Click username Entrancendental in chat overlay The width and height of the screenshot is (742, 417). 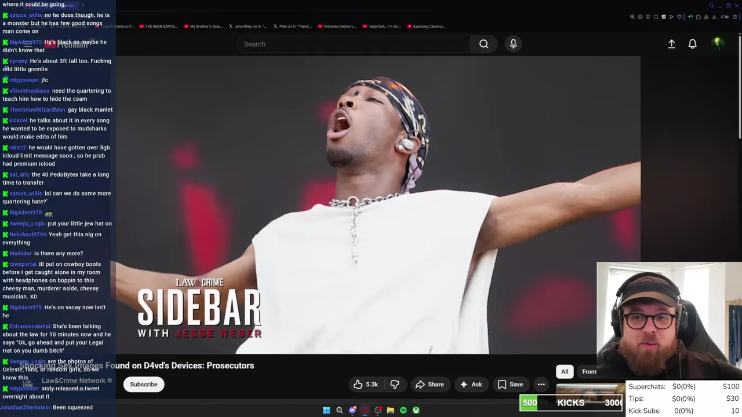pyautogui.click(x=30, y=326)
